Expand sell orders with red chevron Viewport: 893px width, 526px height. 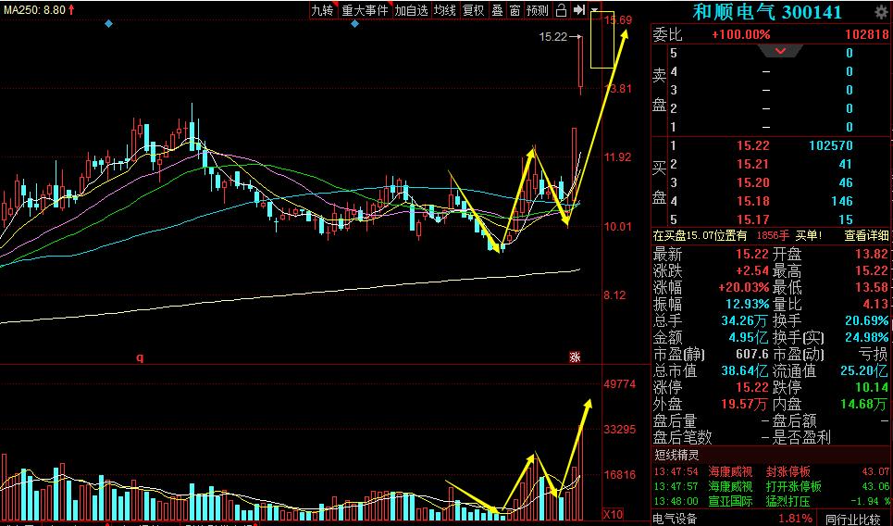780,51
